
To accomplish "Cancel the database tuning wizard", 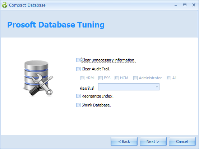I will 182,141.
